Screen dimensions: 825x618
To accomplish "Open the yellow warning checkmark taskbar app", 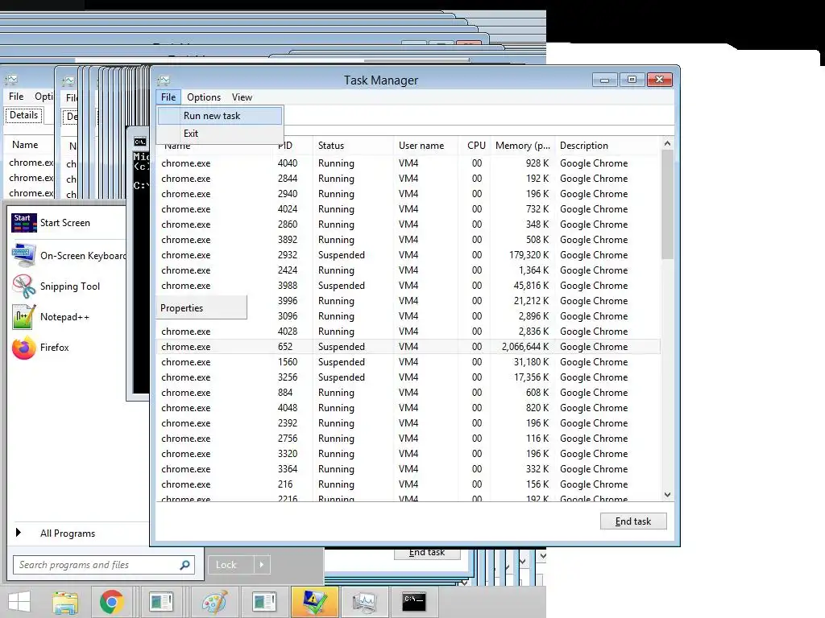I will point(315,602).
